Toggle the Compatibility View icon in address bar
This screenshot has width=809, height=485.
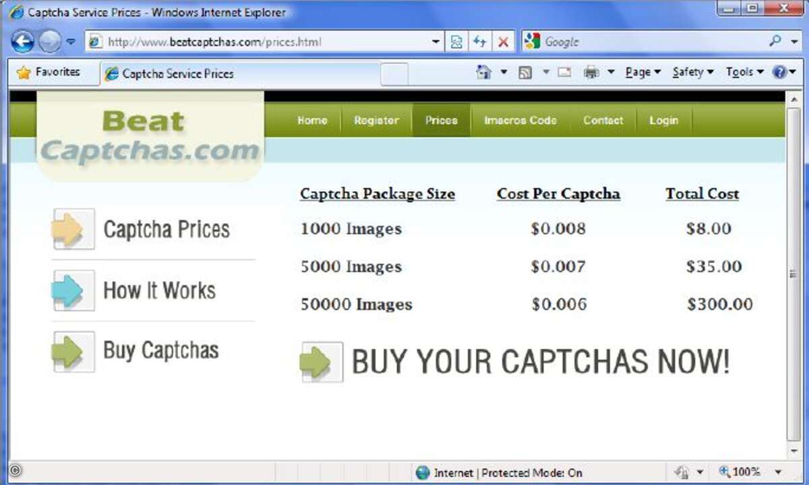coord(456,42)
